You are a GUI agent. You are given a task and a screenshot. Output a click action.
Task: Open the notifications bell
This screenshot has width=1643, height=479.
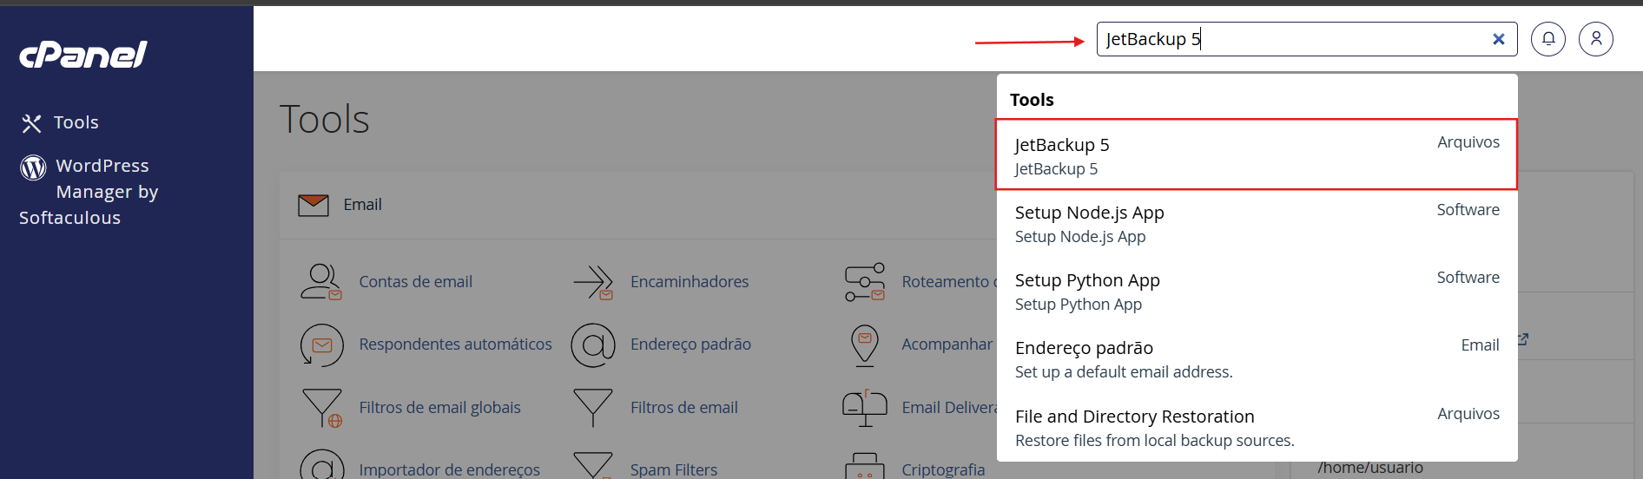1548,39
